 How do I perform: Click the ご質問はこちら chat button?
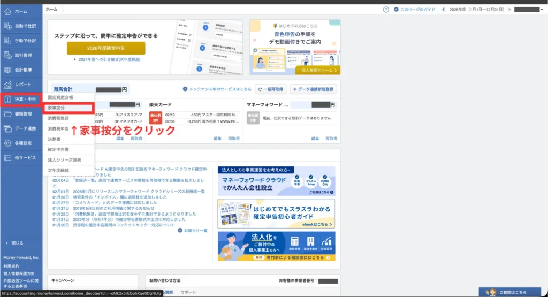click(x=509, y=292)
